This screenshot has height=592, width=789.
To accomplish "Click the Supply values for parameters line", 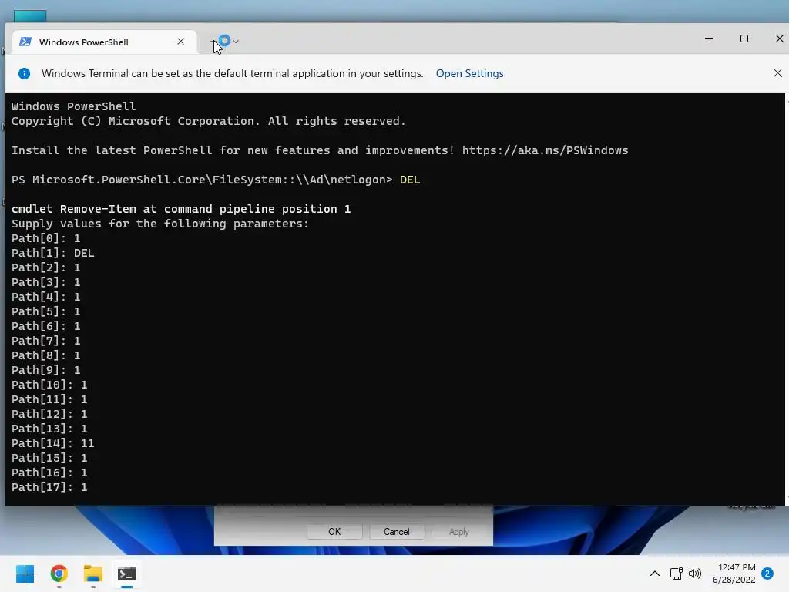I will click(160, 224).
